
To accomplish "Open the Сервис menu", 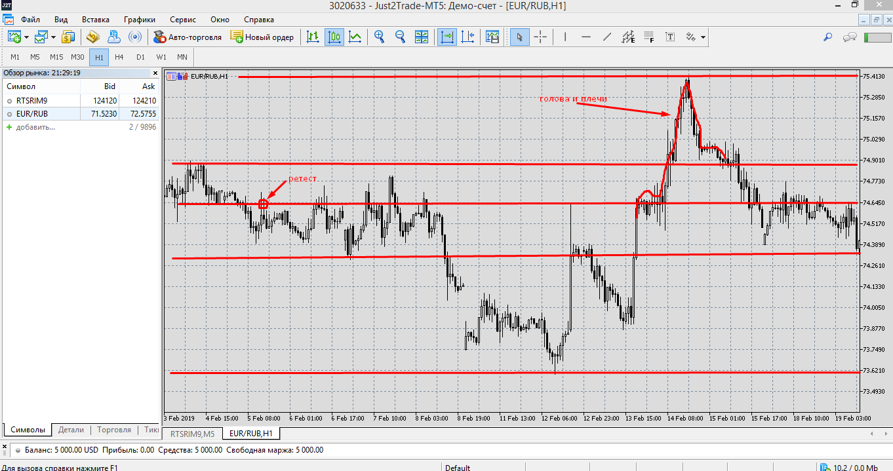I will click(x=182, y=20).
